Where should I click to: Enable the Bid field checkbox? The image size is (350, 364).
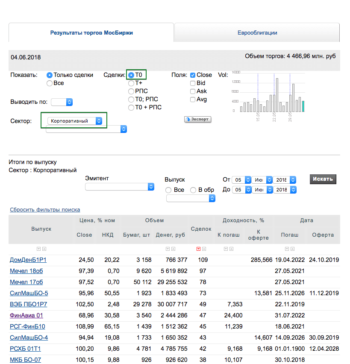[x=193, y=83]
